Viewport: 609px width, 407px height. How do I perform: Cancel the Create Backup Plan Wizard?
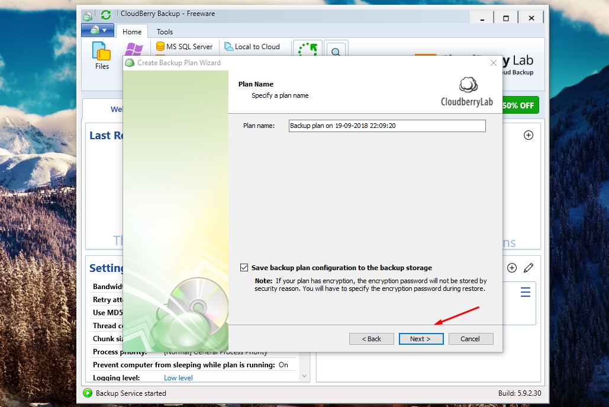pos(471,339)
